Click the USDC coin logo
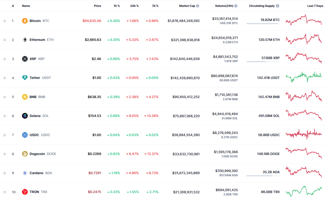Screen dimensions: 332x198 (x=25, y=135)
